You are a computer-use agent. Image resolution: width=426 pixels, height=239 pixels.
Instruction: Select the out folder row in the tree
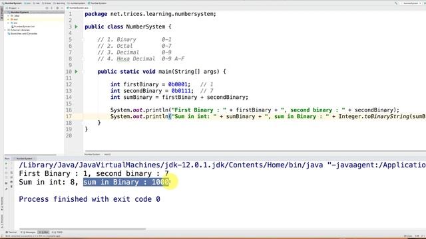pos(34,19)
